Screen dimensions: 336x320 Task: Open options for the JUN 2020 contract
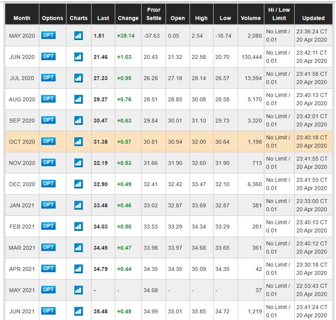click(x=48, y=57)
